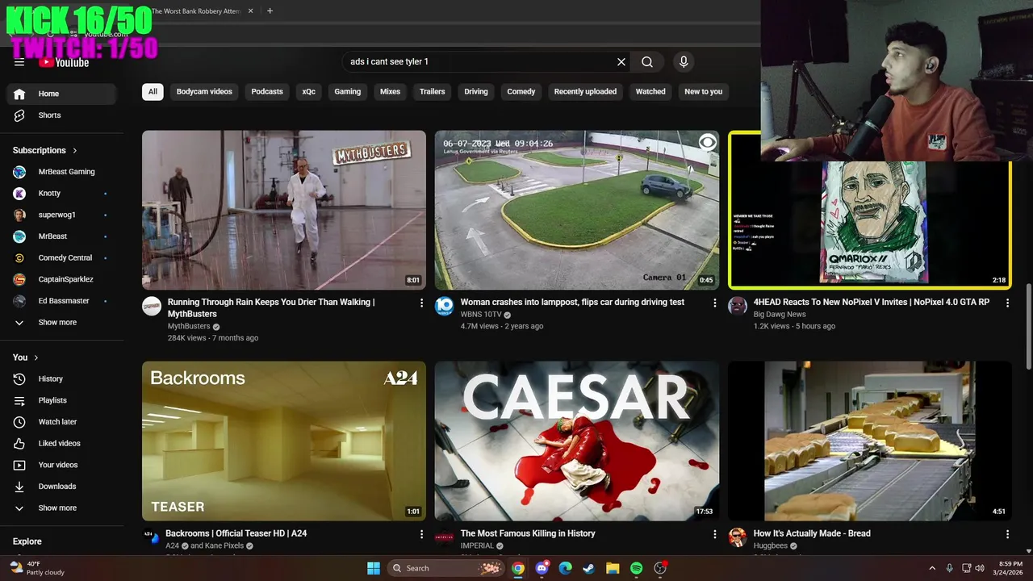
Task: Open the Ed Bassmaster subscription
Action: (62, 301)
